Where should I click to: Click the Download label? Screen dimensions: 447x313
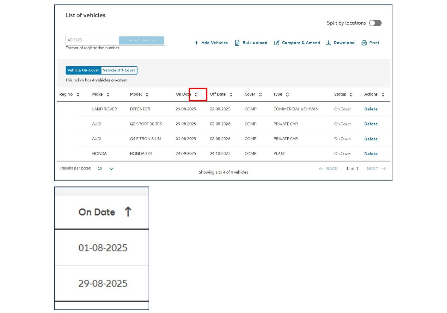pos(344,43)
